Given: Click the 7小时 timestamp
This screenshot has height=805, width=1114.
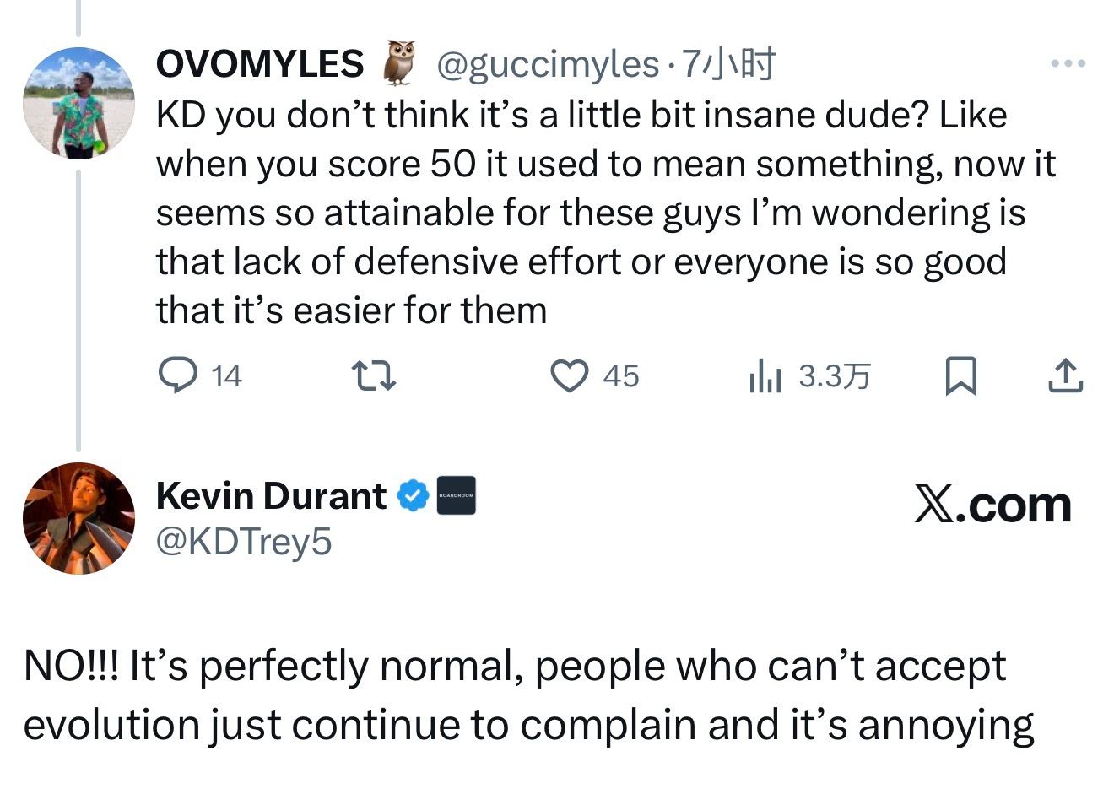Looking at the screenshot, I should 727,64.
